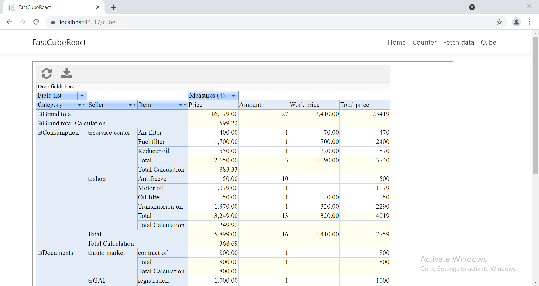539x286 pixels.
Task: Open the Field list dropdown
Action: pos(82,96)
